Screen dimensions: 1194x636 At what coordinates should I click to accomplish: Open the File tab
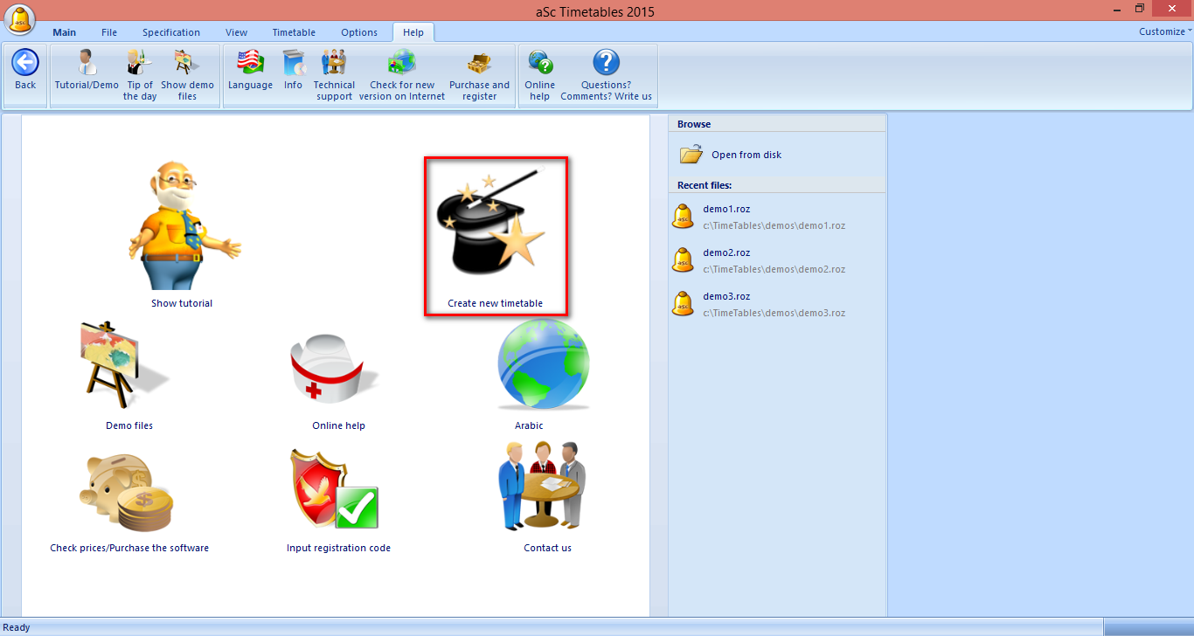(109, 32)
